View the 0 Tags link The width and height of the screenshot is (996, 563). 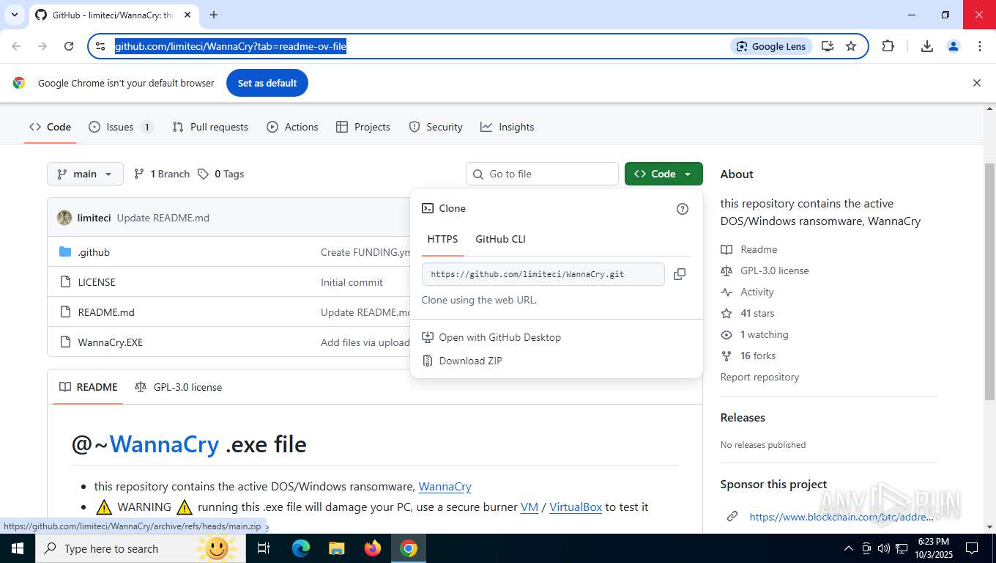(220, 174)
